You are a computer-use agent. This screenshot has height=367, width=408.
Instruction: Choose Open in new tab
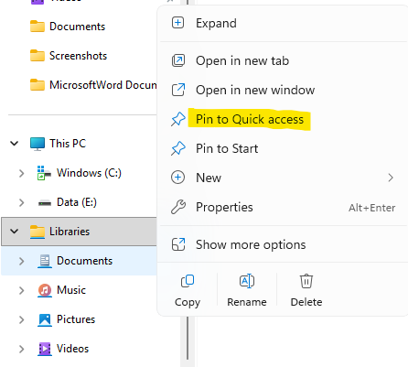283,60
